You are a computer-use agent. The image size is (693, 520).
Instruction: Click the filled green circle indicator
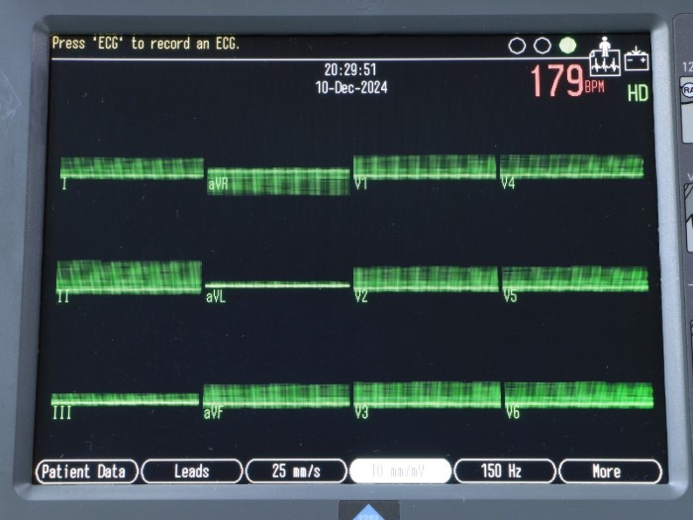(x=567, y=46)
